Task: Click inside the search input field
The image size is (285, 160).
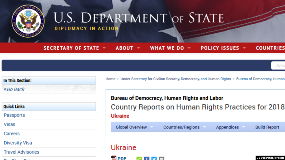Action: pos(278,66)
